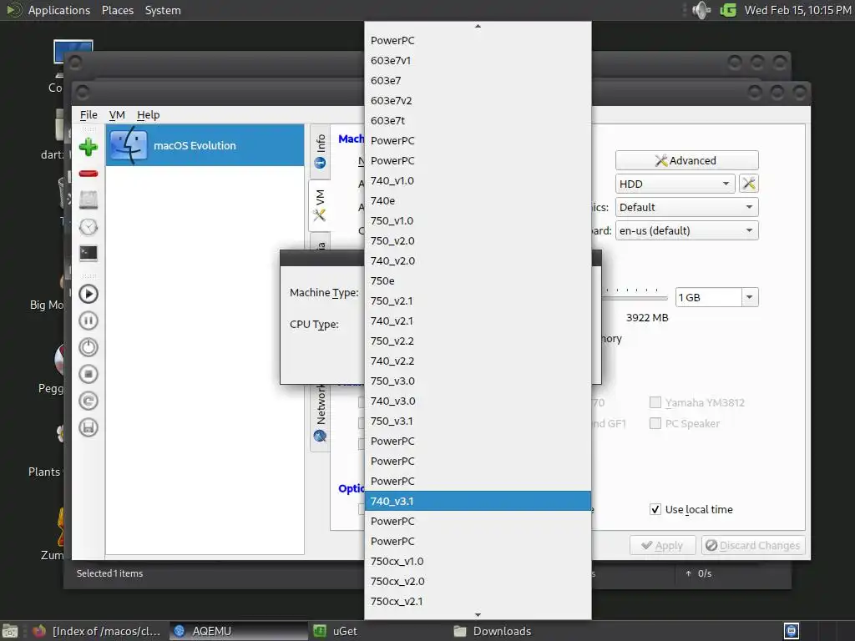Pause the VM with the pause icon

(x=89, y=320)
